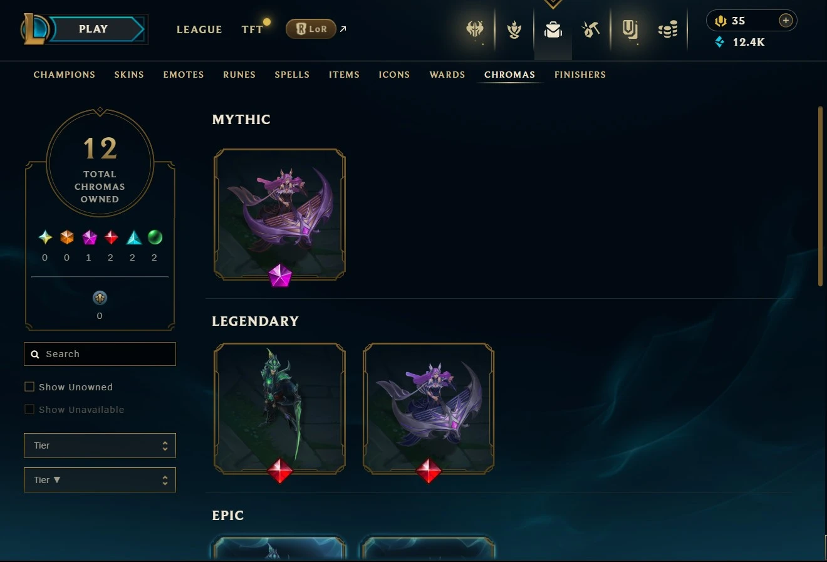Open the Tier ▼ sort dropdown

[100, 480]
